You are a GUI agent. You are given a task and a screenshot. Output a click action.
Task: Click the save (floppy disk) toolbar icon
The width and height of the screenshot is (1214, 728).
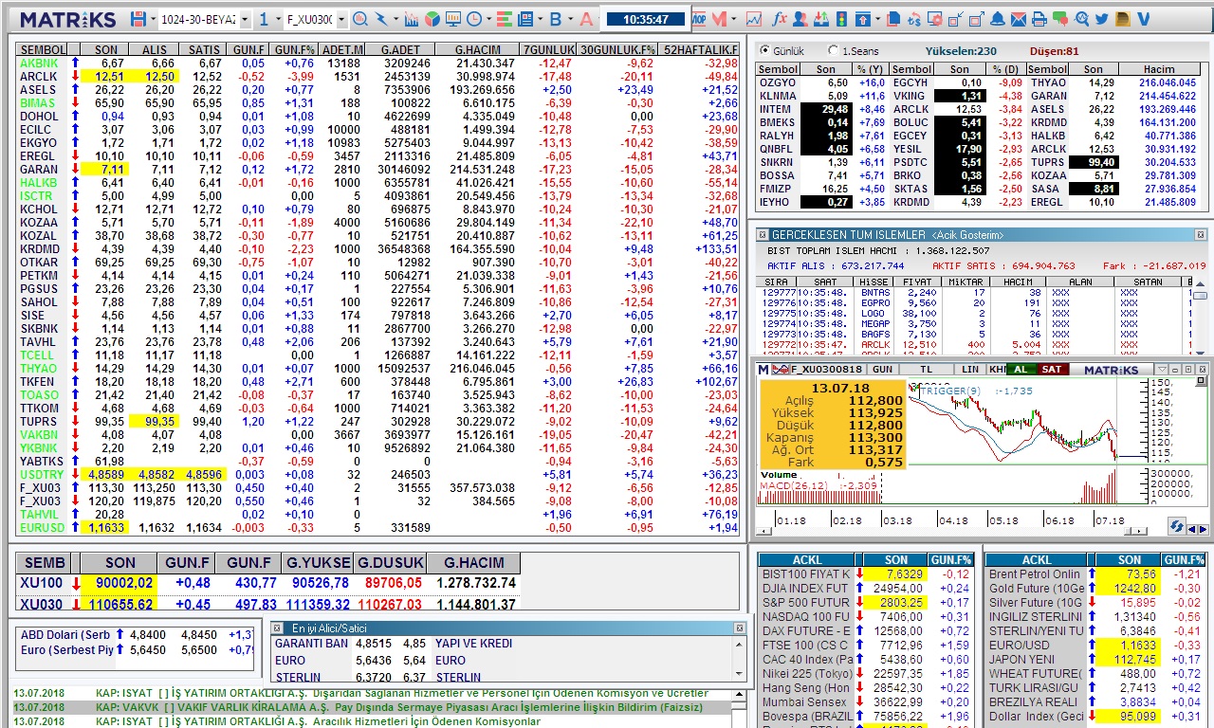coord(138,19)
